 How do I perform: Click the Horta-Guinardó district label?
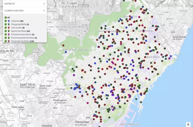[108, 31]
